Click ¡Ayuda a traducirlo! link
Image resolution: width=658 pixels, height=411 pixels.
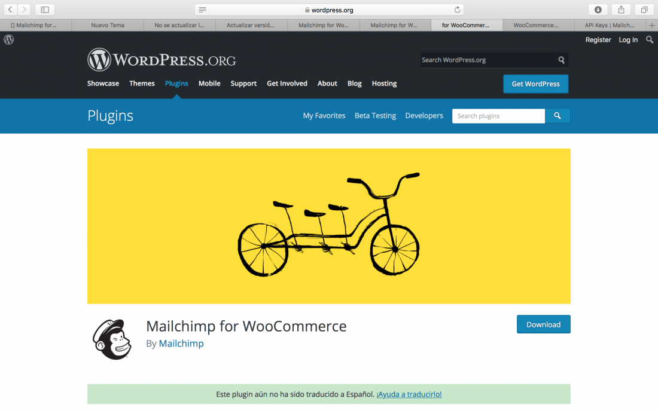[x=409, y=394]
